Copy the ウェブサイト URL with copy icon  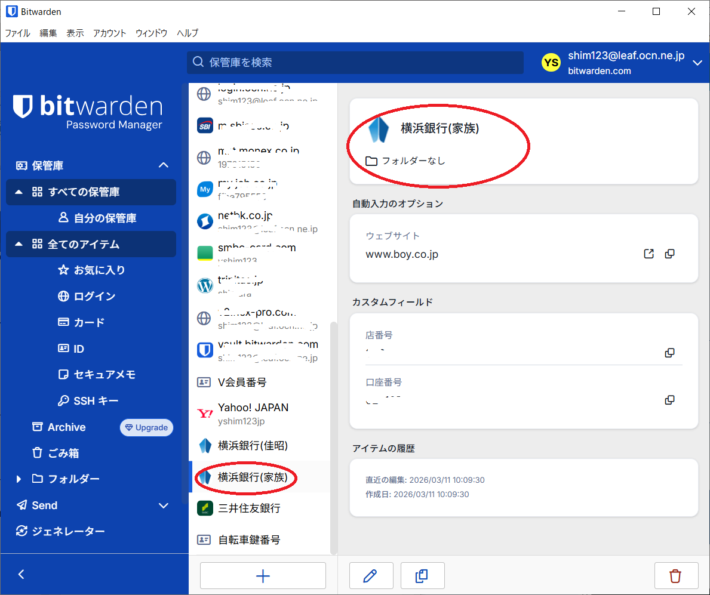(x=669, y=254)
